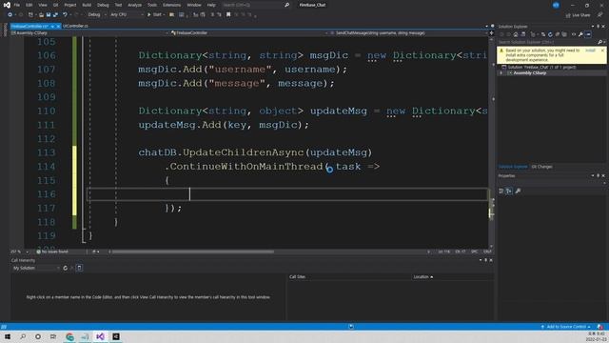This screenshot has height=343, width=609.
Task: Open the Windows Start menu
Action: click(8, 336)
